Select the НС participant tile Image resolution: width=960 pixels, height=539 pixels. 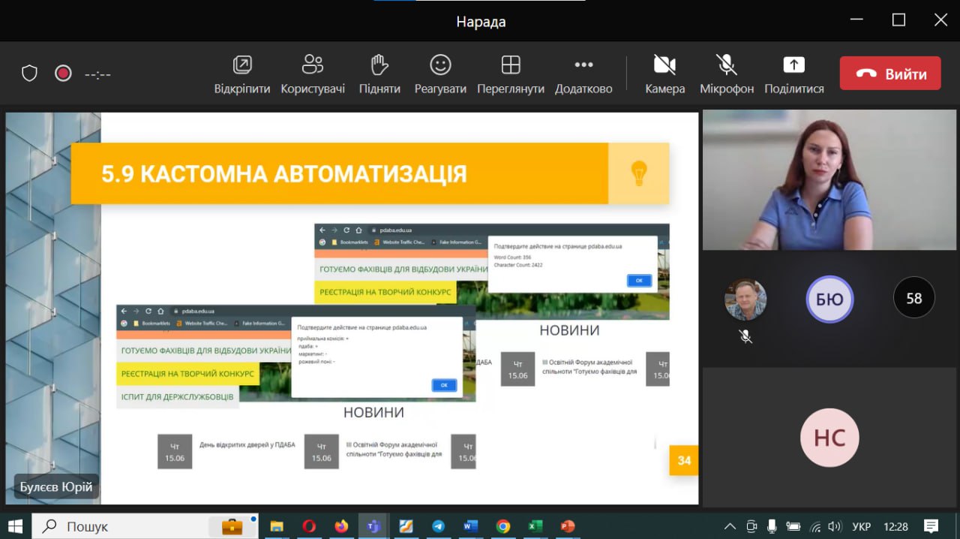point(829,438)
